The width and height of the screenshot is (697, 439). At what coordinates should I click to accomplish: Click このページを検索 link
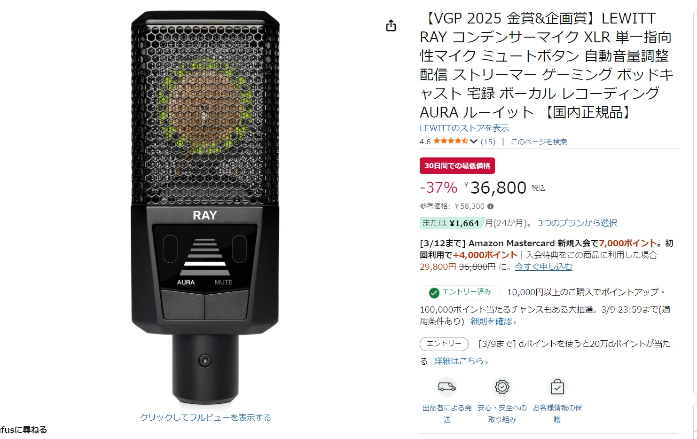click(x=539, y=141)
